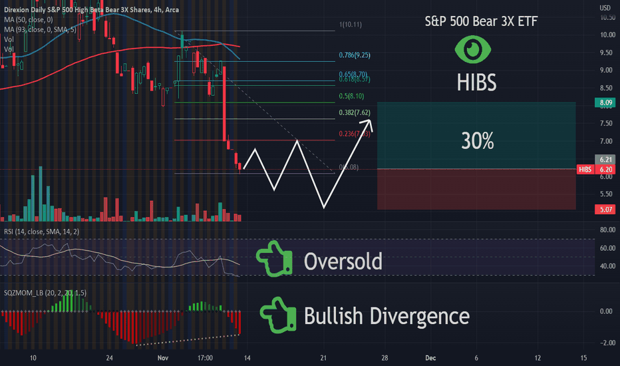This screenshot has height=366, width=620.
Task: Click '0.00' on the squeeze momentum scale
Action: tap(606, 311)
